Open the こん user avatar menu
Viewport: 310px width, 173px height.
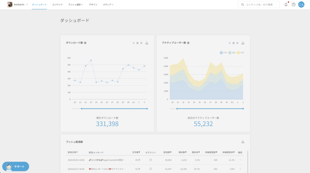[301, 4]
